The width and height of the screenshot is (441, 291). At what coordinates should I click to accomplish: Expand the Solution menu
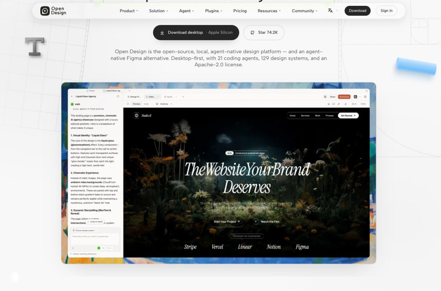(158, 11)
